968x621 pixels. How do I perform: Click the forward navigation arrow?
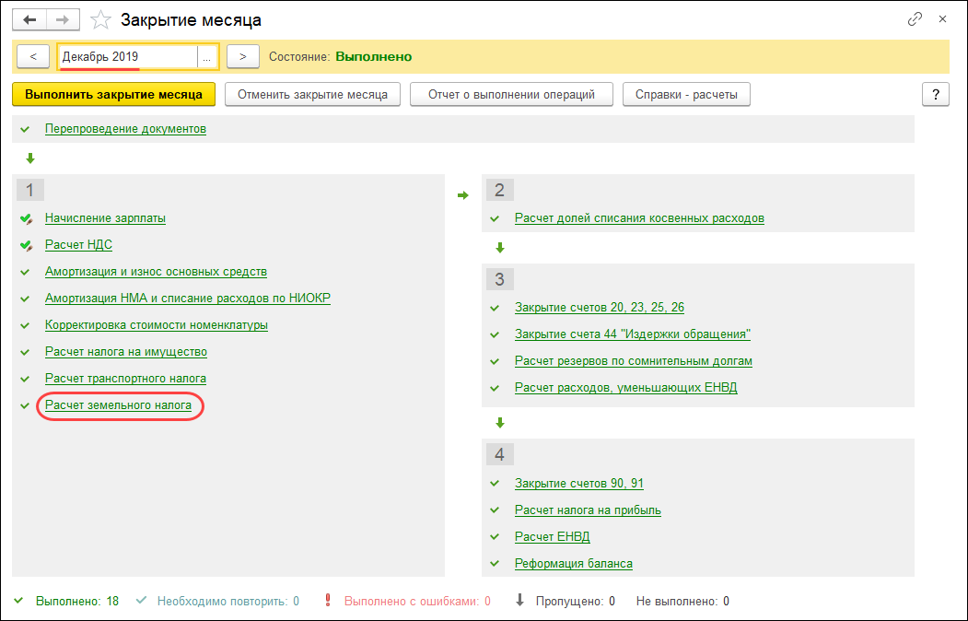tap(63, 19)
